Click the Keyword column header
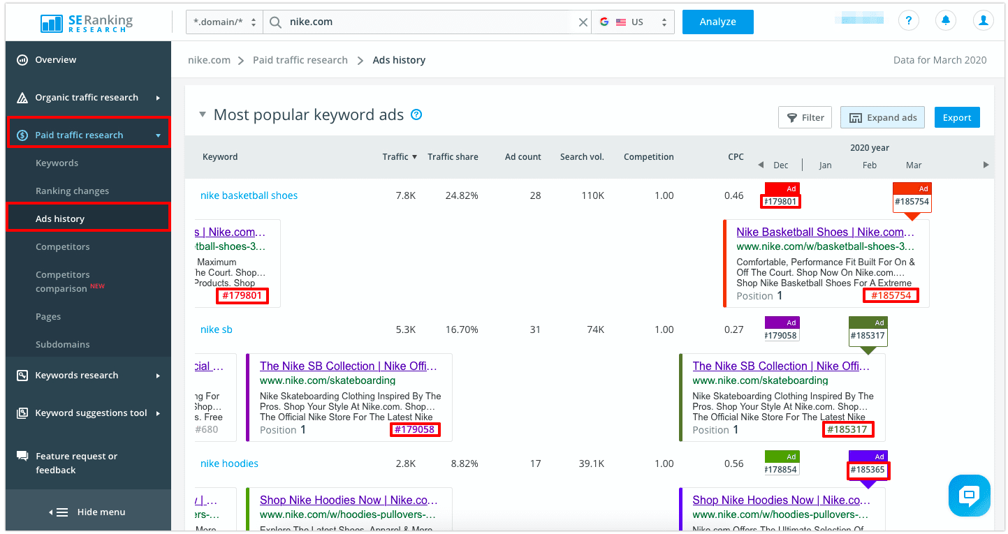Image resolution: width=1008 pixels, height=534 pixels. click(220, 157)
